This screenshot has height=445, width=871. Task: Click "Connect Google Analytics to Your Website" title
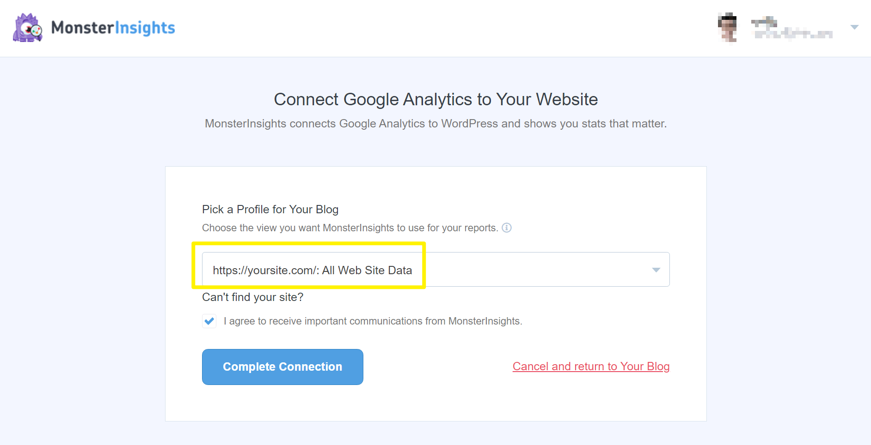click(435, 99)
